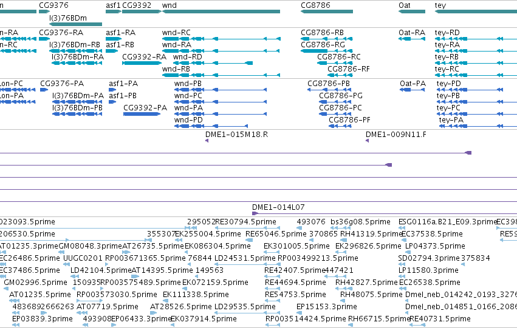Select protein wnd-PD
The image size is (517, 328).
tap(211, 126)
